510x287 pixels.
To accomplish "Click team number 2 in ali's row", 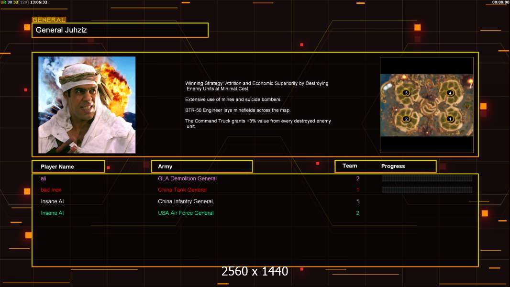I will click(x=358, y=178).
